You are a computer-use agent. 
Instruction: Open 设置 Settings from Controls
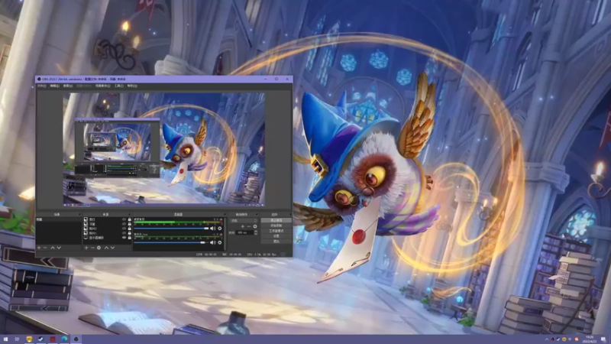pos(276,236)
